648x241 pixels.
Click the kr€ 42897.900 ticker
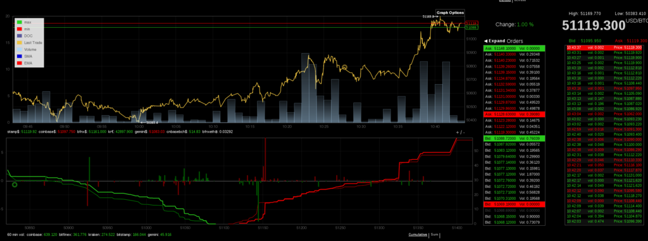point(121,132)
